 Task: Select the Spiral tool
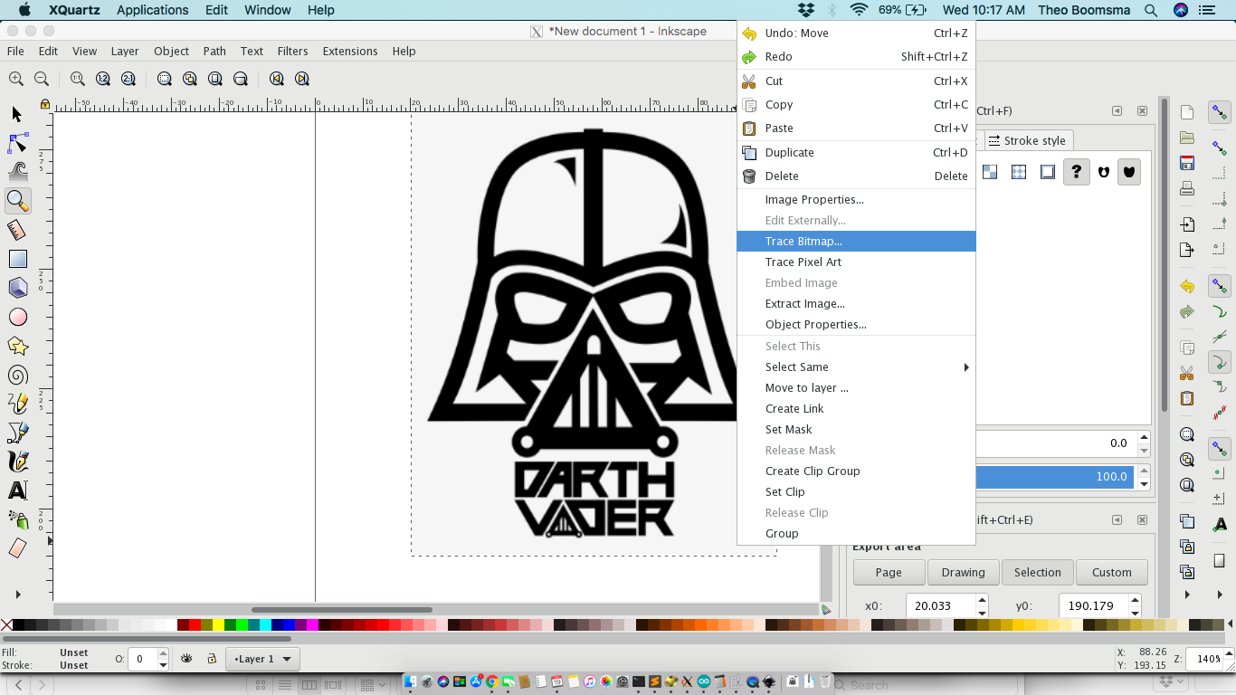[x=17, y=376]
